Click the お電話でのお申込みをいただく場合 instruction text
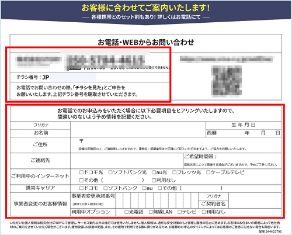This screenshot has height=235, width=292. [x=145, y=114]
